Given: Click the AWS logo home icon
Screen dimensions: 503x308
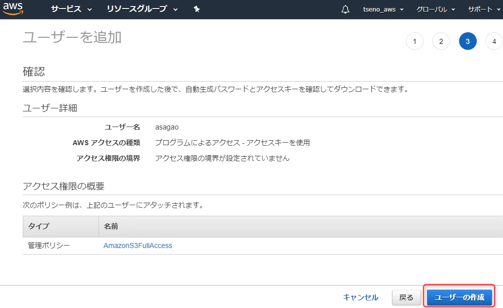Looking at the screenshot, I should [13, 9].
